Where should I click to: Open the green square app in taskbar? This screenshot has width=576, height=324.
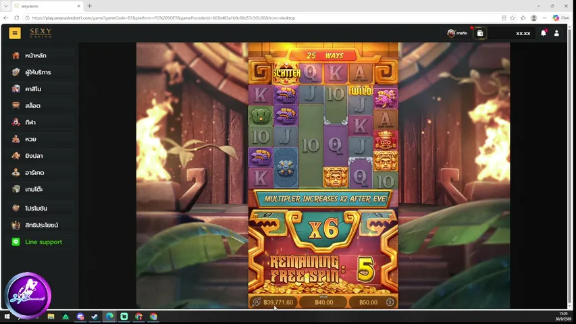pos(124,317)
